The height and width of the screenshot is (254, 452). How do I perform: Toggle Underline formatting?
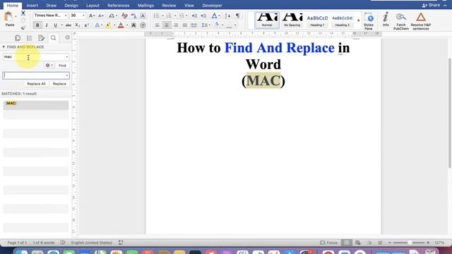pos(55,25)
